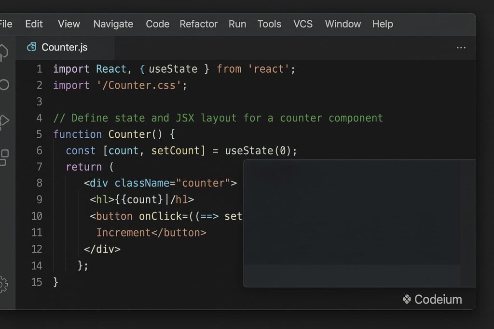The width and height of the screenshot is (494, 329).
Task: Click the 'function' keyword on line 5
Action: coord(78,134)
